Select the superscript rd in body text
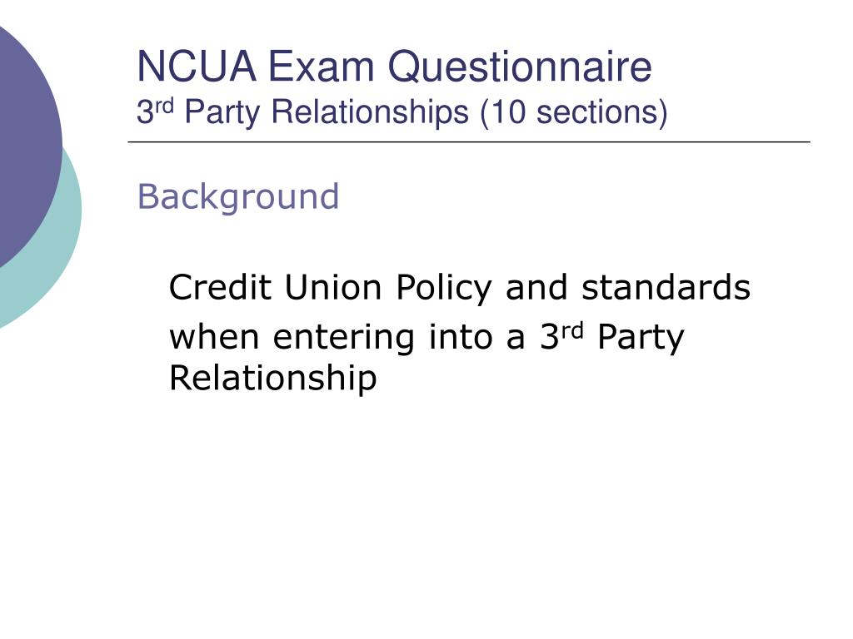 pyautogui.click(x=572, y=330)
